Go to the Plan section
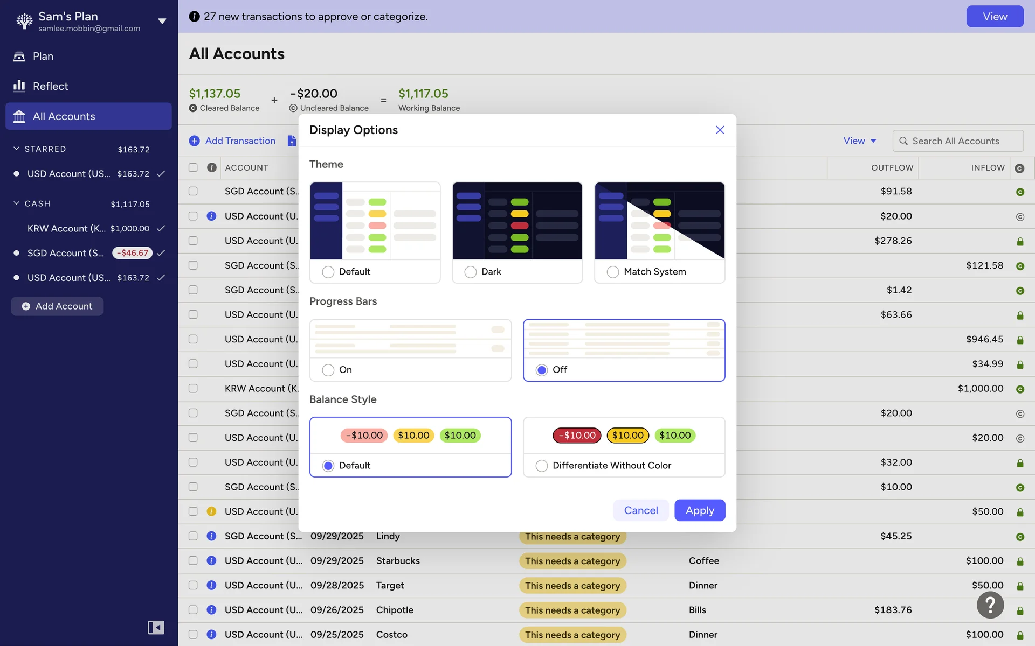This screenshot has width=1035, height=646. point(43,56)
